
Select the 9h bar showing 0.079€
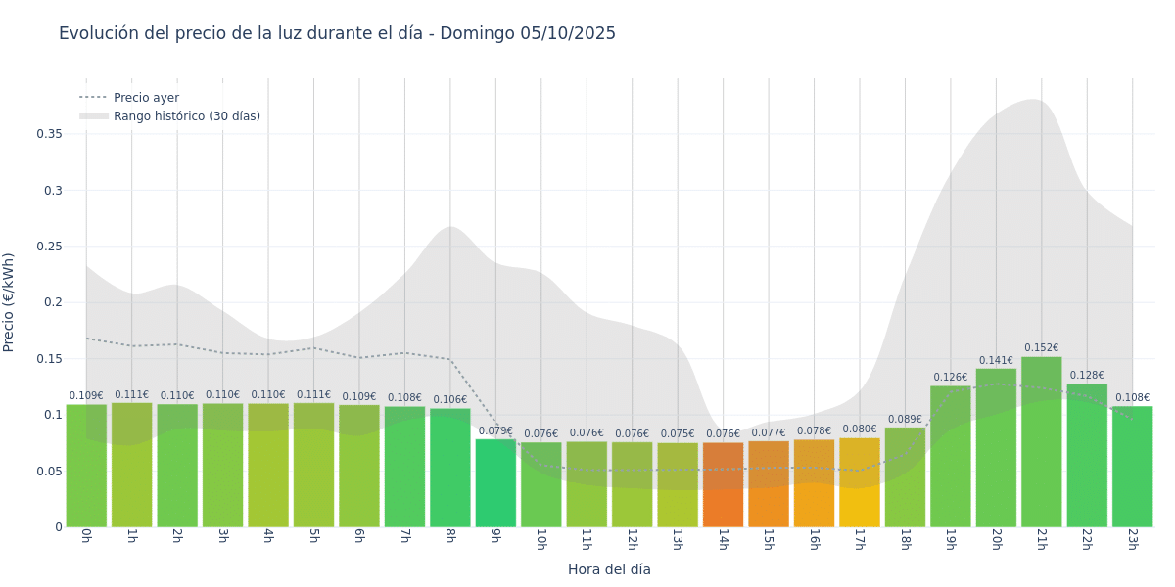[495, 483]
